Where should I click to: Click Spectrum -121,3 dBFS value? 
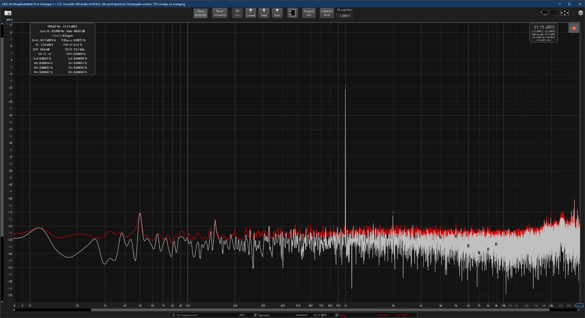point(320,315)
